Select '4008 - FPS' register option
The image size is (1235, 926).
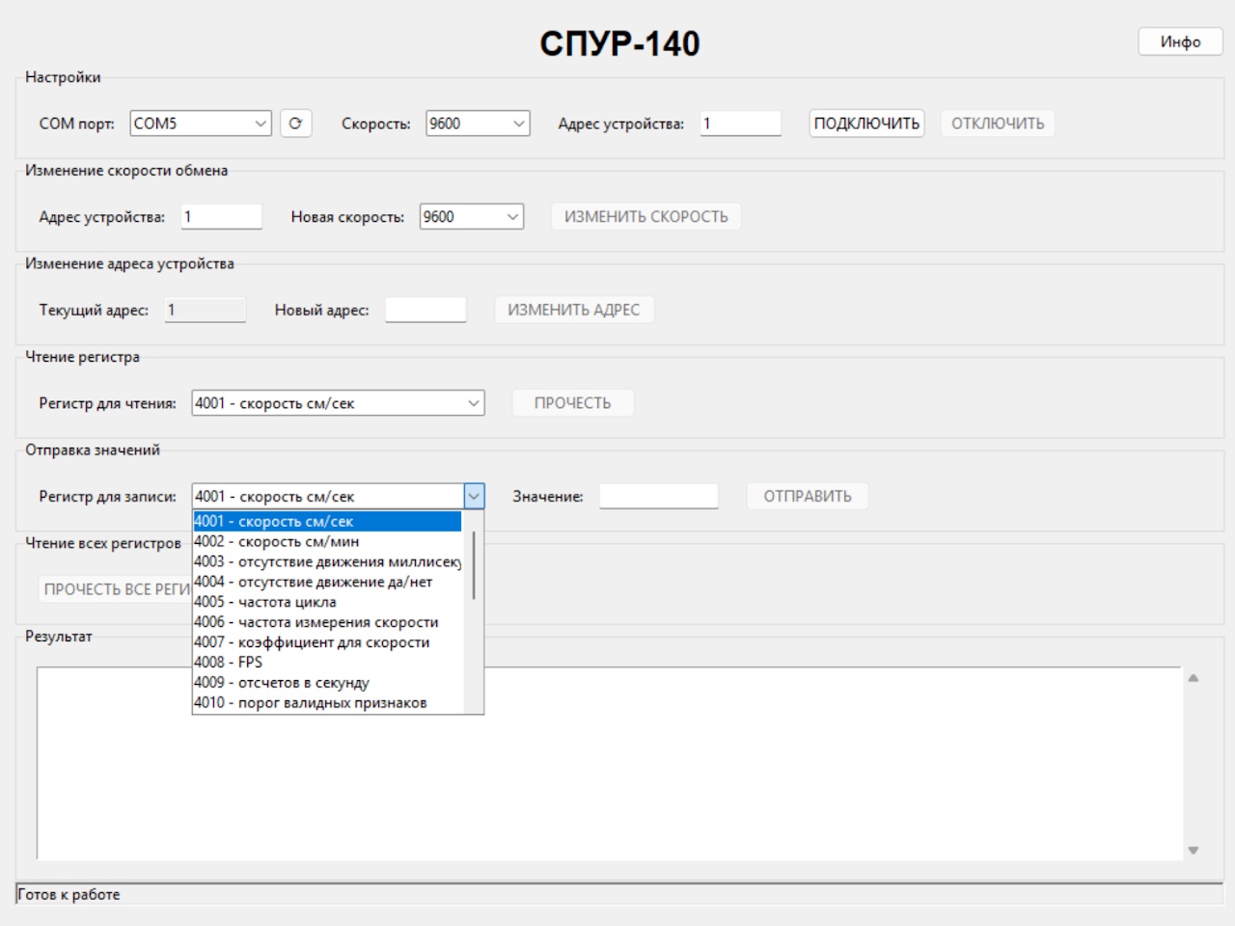229,663
